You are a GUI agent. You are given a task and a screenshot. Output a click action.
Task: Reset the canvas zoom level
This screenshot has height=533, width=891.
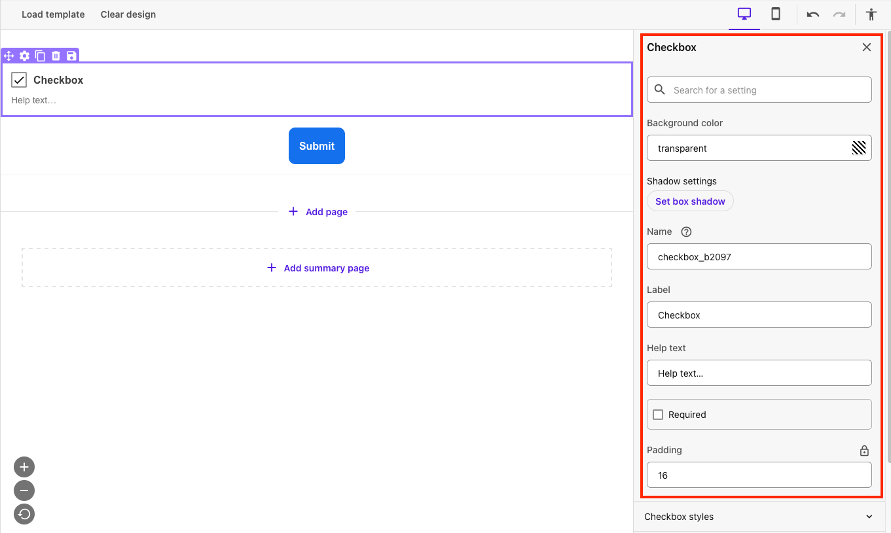[24, 514]
